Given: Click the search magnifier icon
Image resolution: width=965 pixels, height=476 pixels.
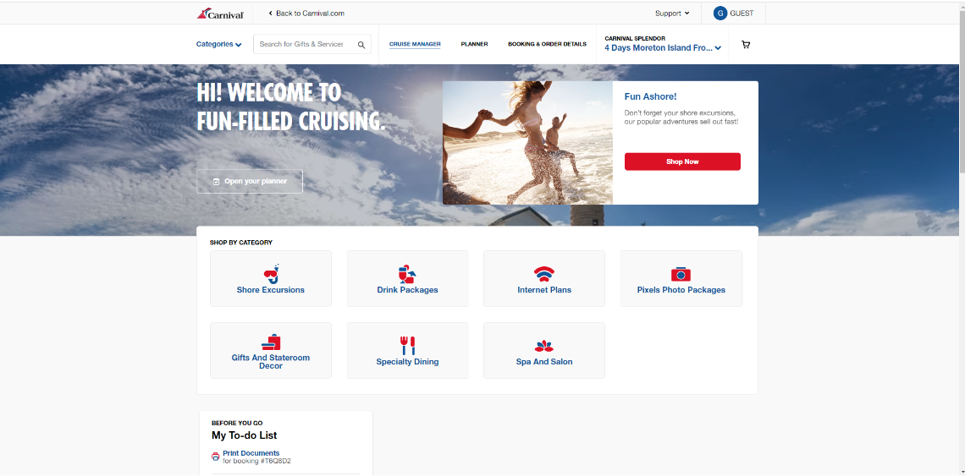Looking at the screenshot, I should [361, 45].
